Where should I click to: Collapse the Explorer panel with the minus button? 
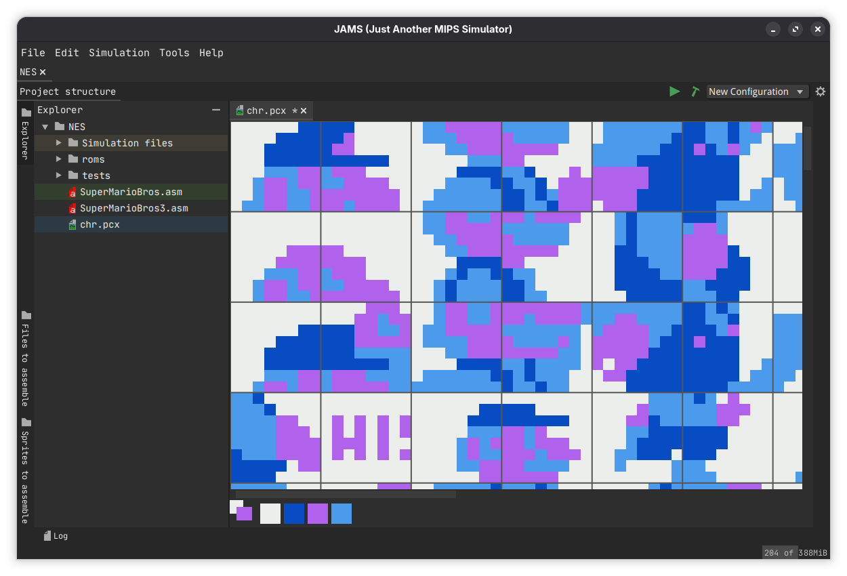click(216, 109)
